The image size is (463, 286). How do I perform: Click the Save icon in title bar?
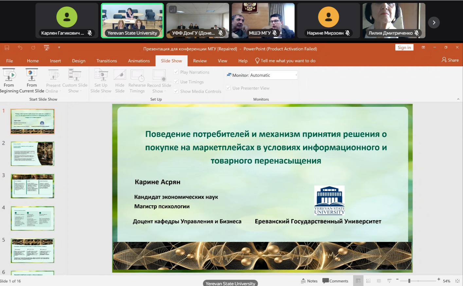point(7,48)
